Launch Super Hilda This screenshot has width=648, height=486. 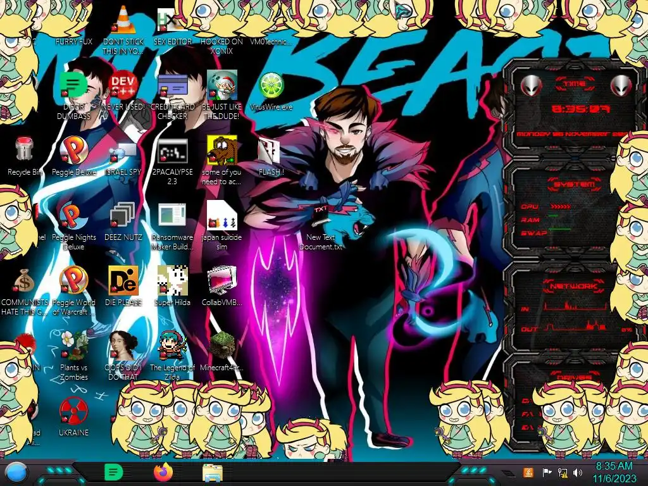point(172,287)
